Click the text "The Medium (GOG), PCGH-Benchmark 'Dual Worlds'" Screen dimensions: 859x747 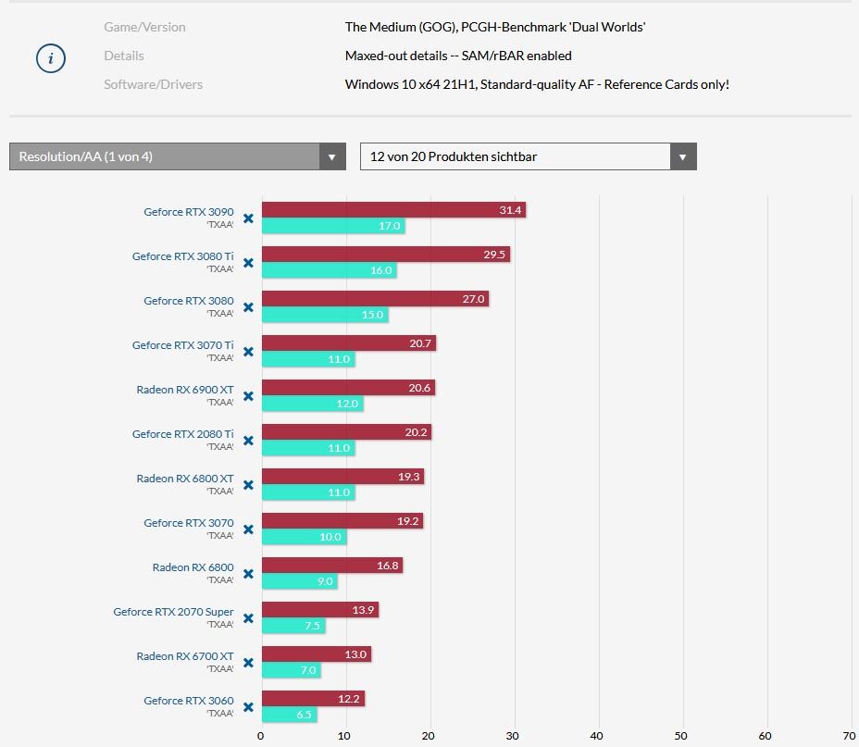[x=495, y=27]
